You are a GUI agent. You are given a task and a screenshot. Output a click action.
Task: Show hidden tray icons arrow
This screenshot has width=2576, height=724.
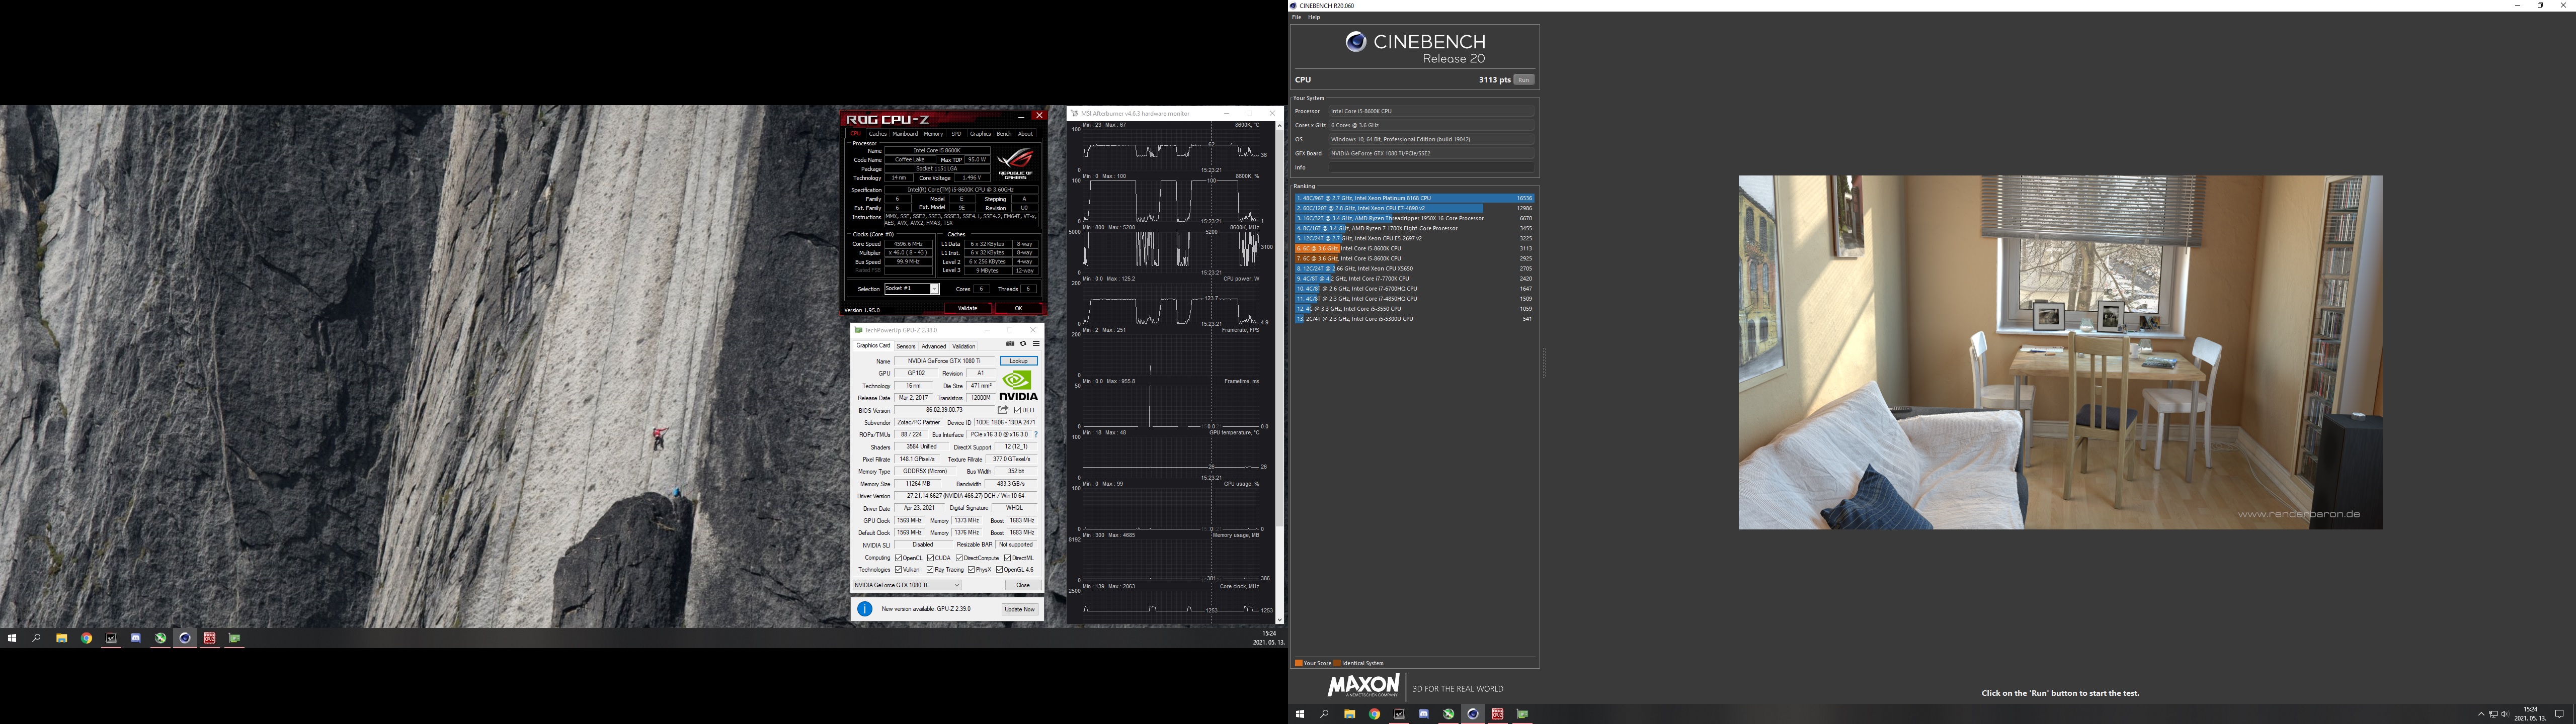point(2481,714)
